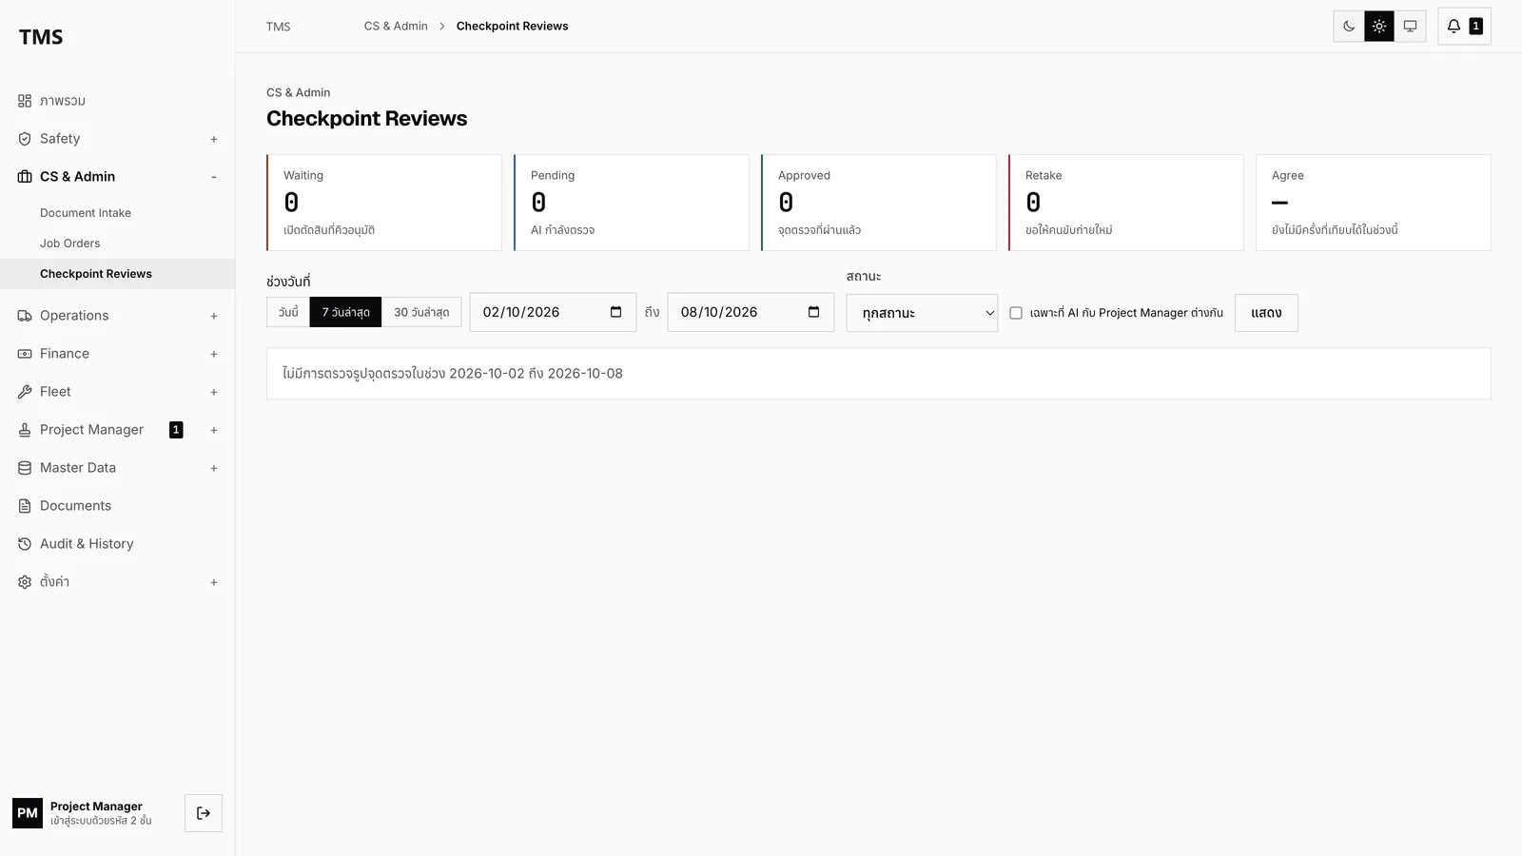The width and height of the screenshot is (1522, 856).
Task: Expand the Master Data menu plus
Action: pyautogui.click(x=214, y=468)
